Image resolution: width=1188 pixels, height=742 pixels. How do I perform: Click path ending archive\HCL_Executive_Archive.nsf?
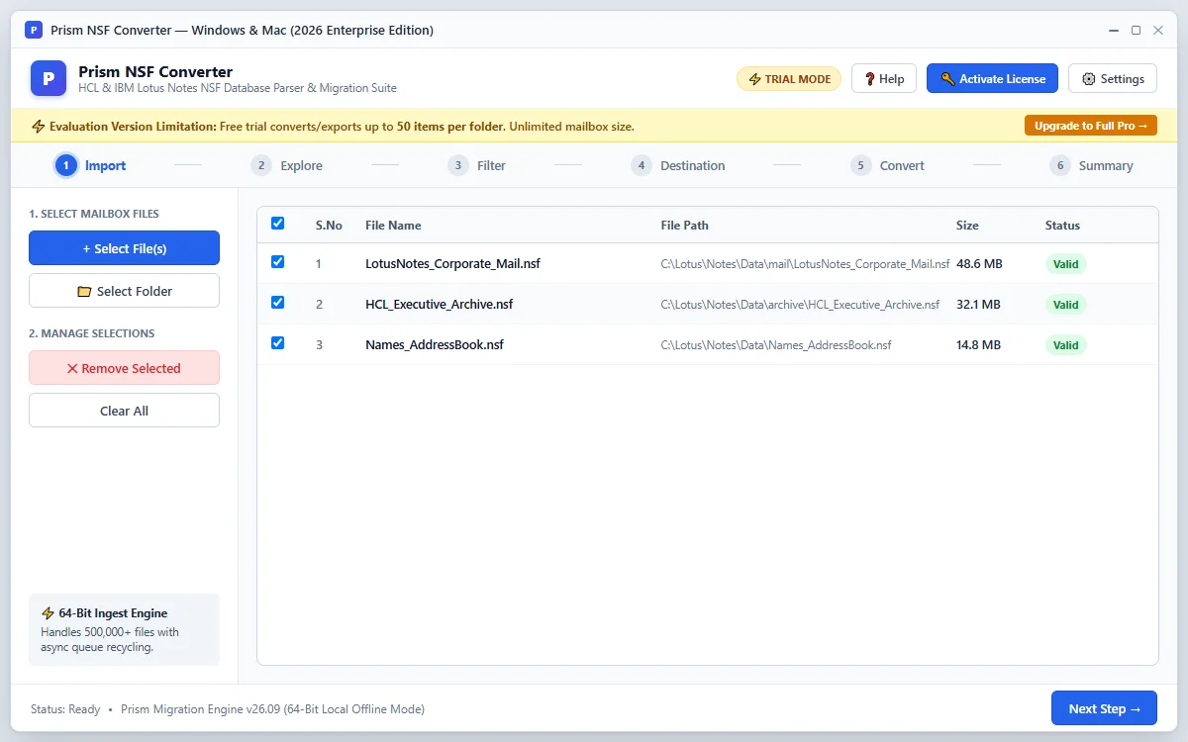[x=800, y=305]
